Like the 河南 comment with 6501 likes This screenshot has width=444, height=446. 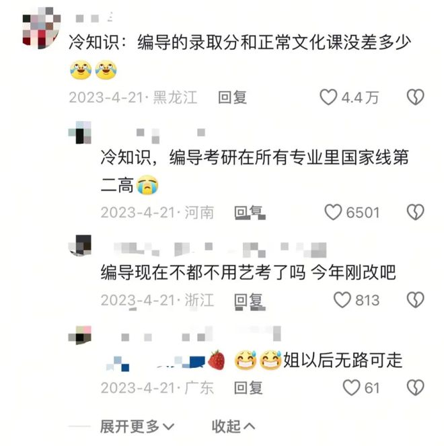[333, 212]
